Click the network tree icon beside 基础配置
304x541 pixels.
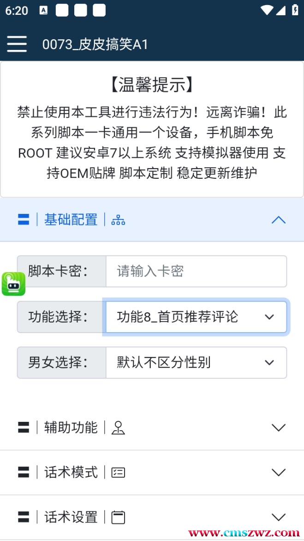click(x=118, y=220)
